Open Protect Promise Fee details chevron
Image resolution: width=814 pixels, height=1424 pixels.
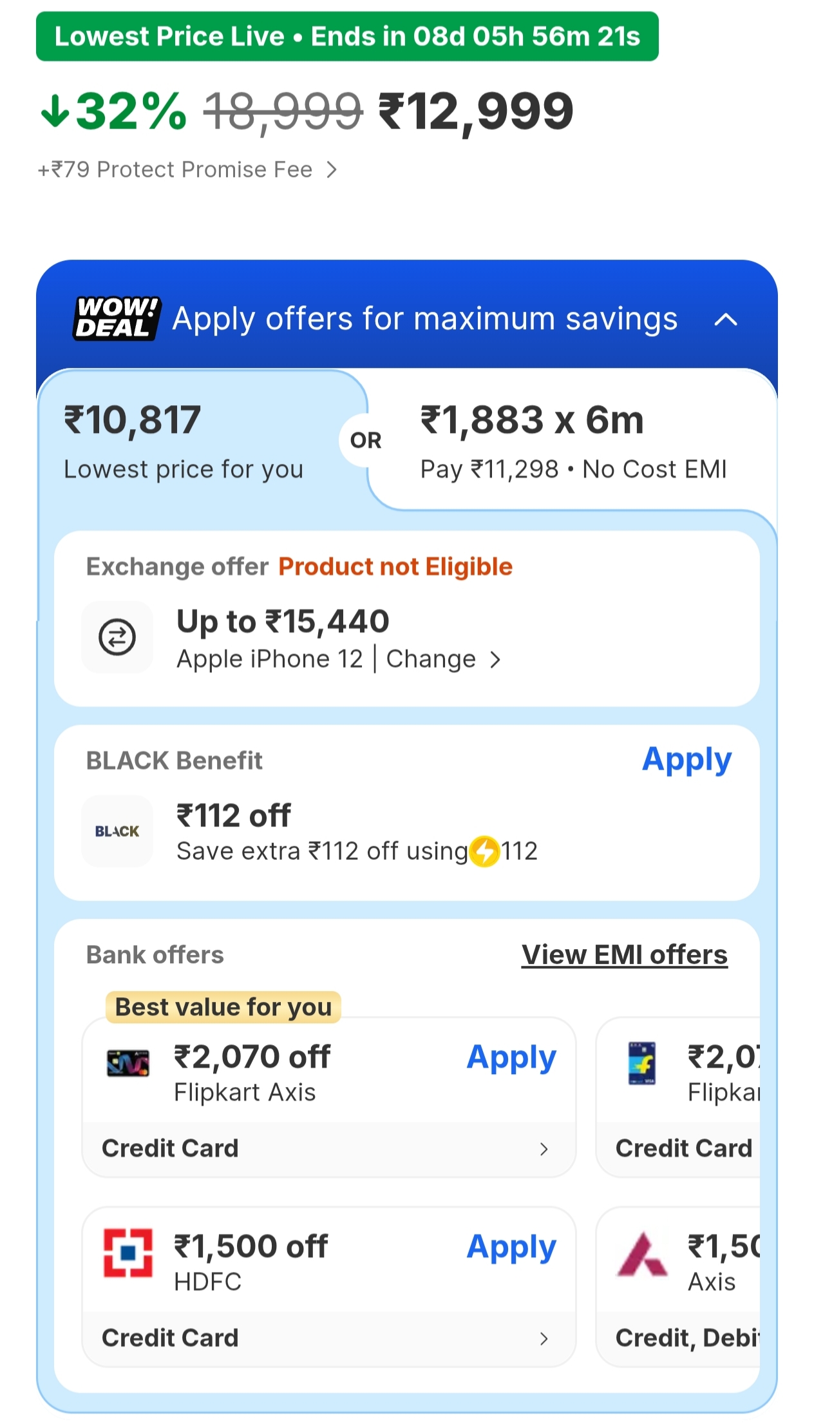coord(332,170)
